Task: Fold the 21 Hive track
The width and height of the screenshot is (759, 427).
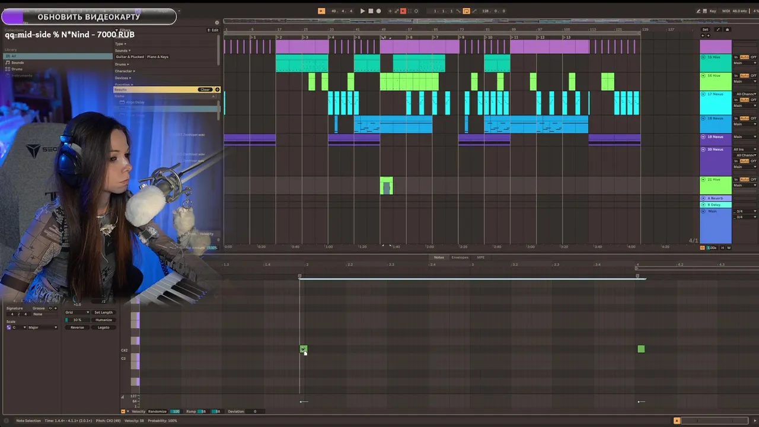Action: [x=703, y=180]
